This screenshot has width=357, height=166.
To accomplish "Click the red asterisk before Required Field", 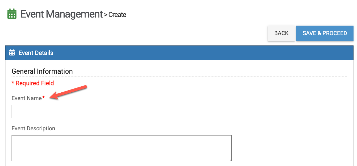I will click(x=13, y=83).
